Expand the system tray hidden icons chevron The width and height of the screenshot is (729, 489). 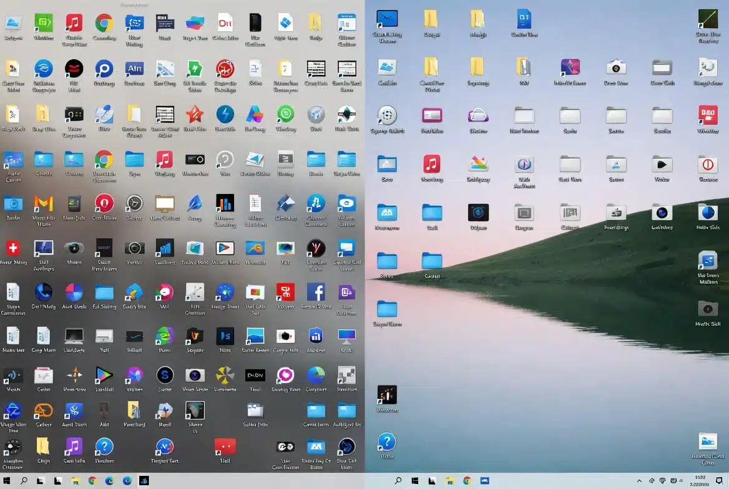point(639,481)
